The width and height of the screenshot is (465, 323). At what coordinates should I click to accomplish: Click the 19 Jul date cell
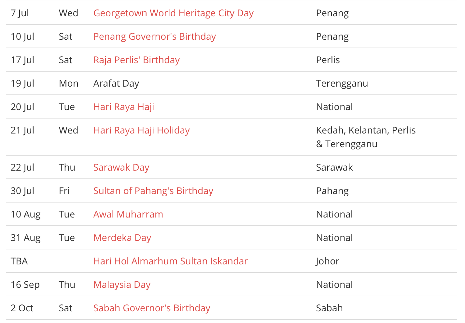coord(22,83)
